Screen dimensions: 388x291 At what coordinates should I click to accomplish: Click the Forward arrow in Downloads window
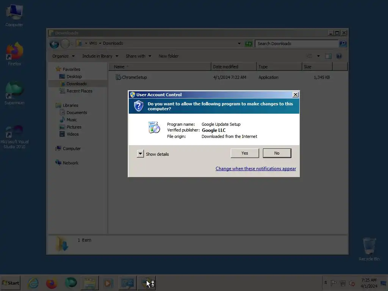click(x=65, y=44)
